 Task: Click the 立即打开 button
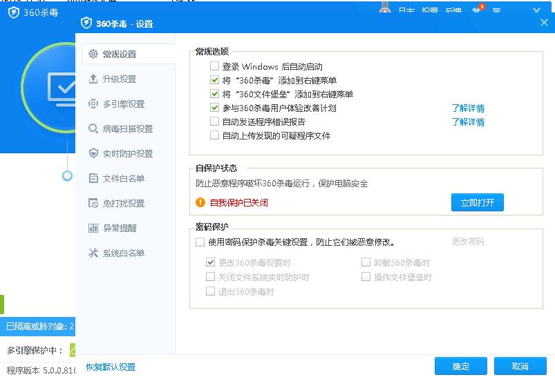(x=477, y=202)
